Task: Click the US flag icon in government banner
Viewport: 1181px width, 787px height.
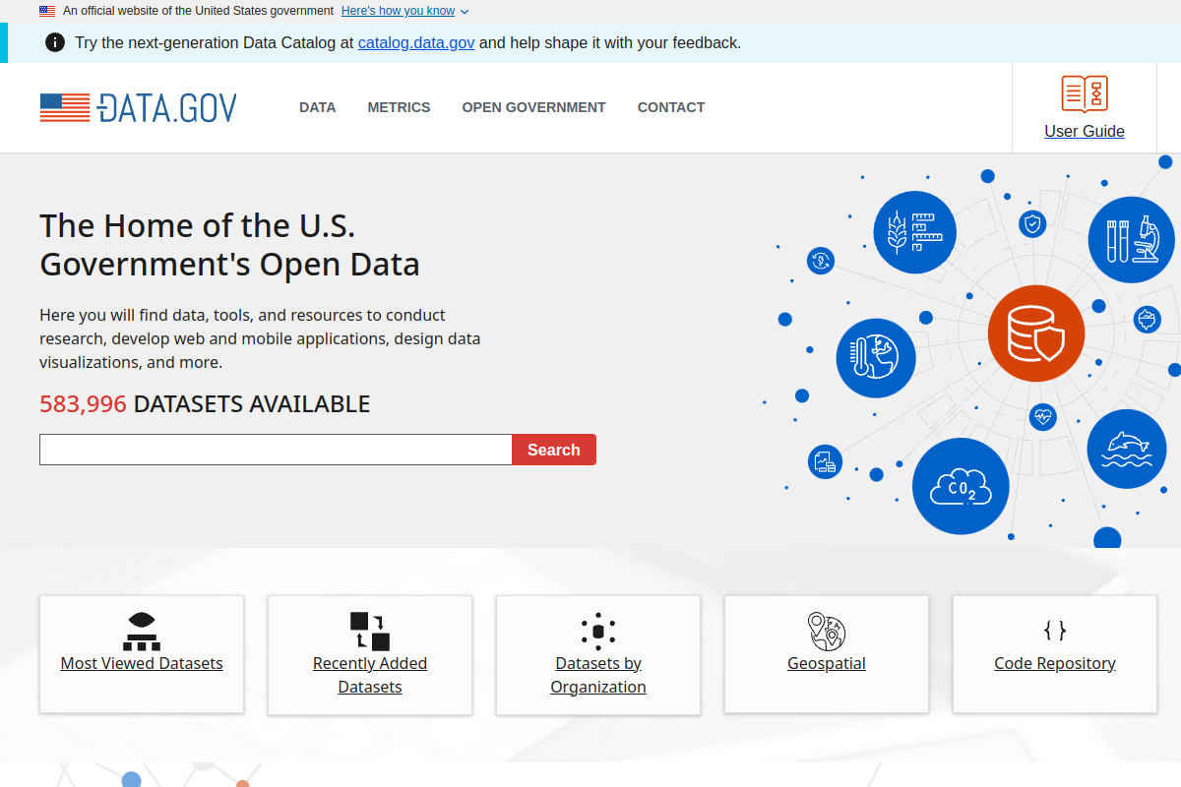Action: pyautogui.click(x=47, y=11)
